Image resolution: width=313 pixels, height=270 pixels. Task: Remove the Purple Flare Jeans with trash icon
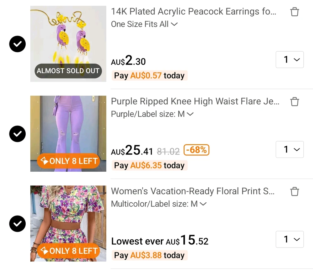pos(295,102)
